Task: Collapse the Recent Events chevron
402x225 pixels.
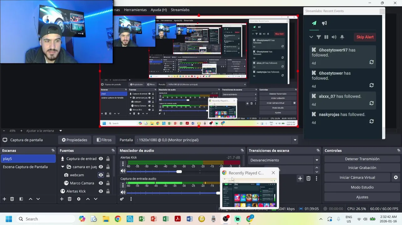Action: click(x=311, y=37)
